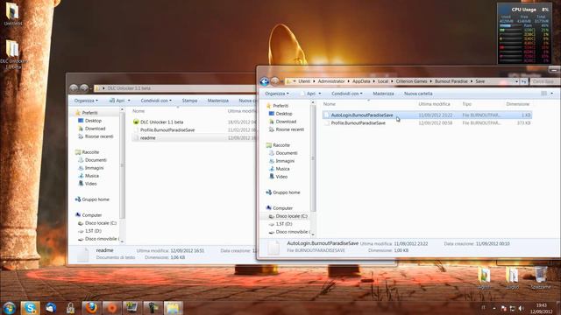Click Masterizza in the DLC Unlocker toolbar
The width and height of the screenshot is (561, 315).
coord(218,101)
